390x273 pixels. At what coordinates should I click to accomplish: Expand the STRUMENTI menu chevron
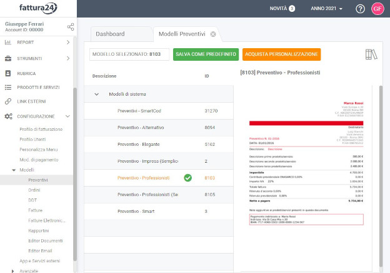[x=68, y=58]
